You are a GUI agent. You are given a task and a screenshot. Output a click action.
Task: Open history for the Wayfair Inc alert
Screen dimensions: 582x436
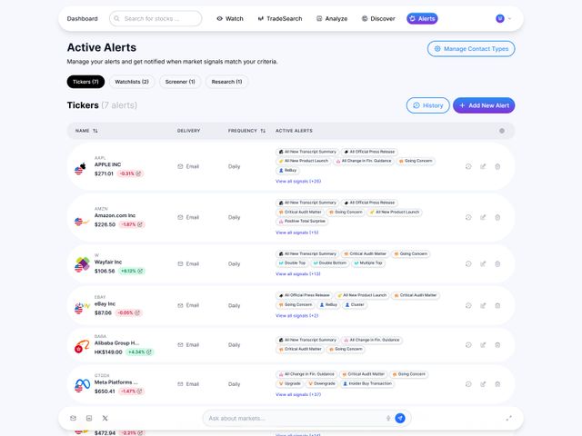[468, 264]
